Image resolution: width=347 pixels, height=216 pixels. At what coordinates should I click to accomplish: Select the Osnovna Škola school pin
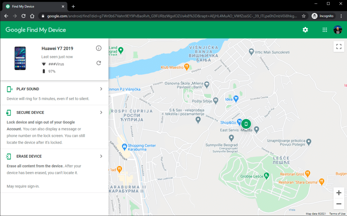click(x=207, y=84)
